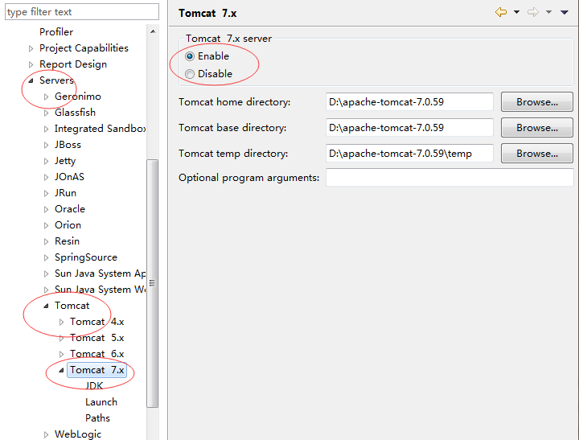Expand the WebLogic node
The height and width of the screenshot is (440, 579).
click(x=46, y=434)
